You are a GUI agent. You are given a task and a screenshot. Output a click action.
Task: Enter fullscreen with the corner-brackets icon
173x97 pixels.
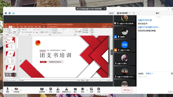pyautogui.click(x=134, y=13)
